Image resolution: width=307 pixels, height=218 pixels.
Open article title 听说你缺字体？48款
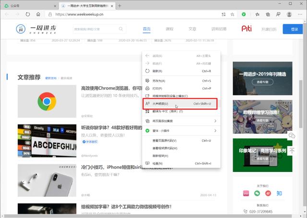[x=112, y=127]
